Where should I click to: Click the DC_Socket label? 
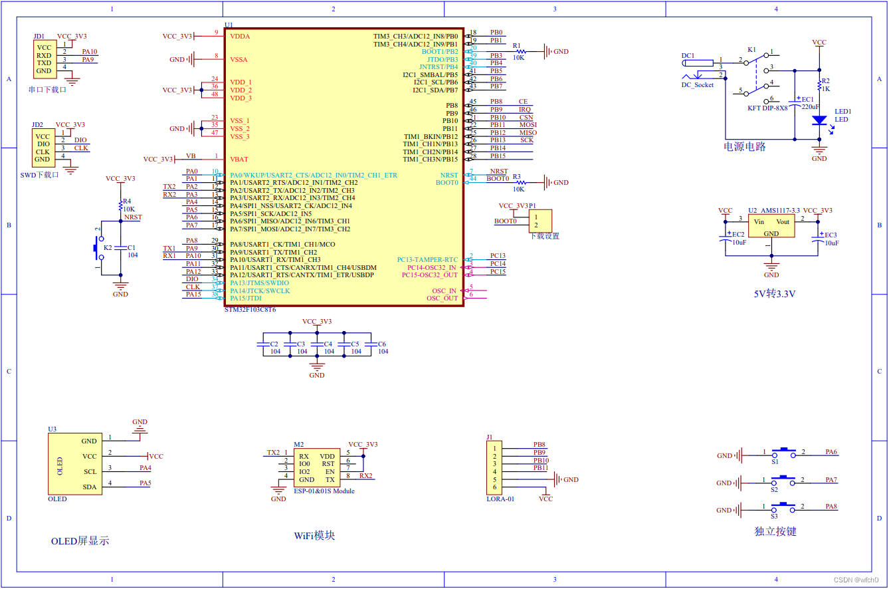point(697,84)
